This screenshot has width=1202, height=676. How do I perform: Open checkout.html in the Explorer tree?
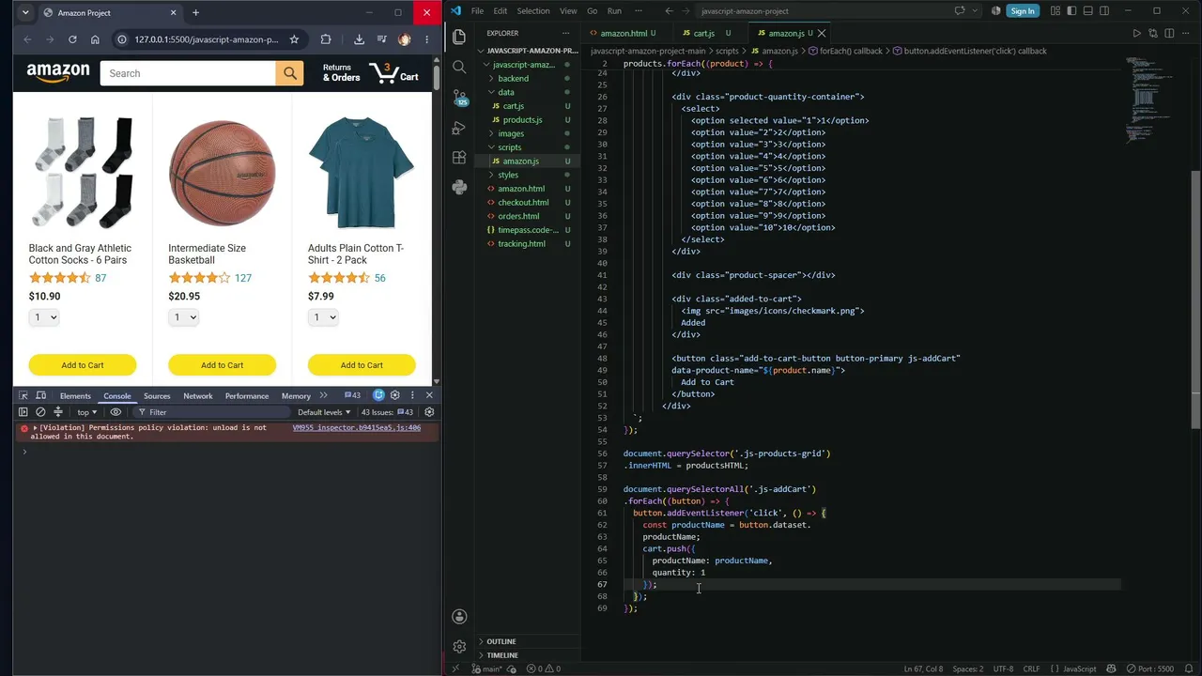coord(523,203)
